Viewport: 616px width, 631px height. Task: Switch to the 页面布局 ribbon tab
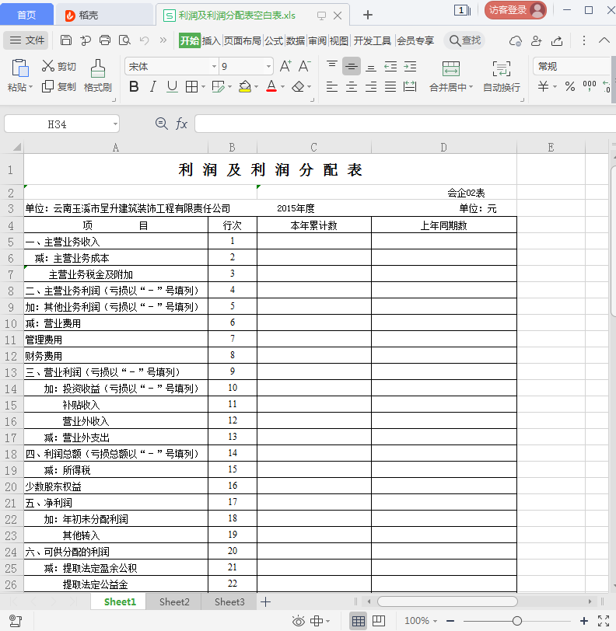(x=242, y=40)
